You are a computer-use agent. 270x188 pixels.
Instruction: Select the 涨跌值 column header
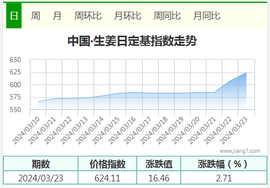pyautogui.click(x=159, y=164)
